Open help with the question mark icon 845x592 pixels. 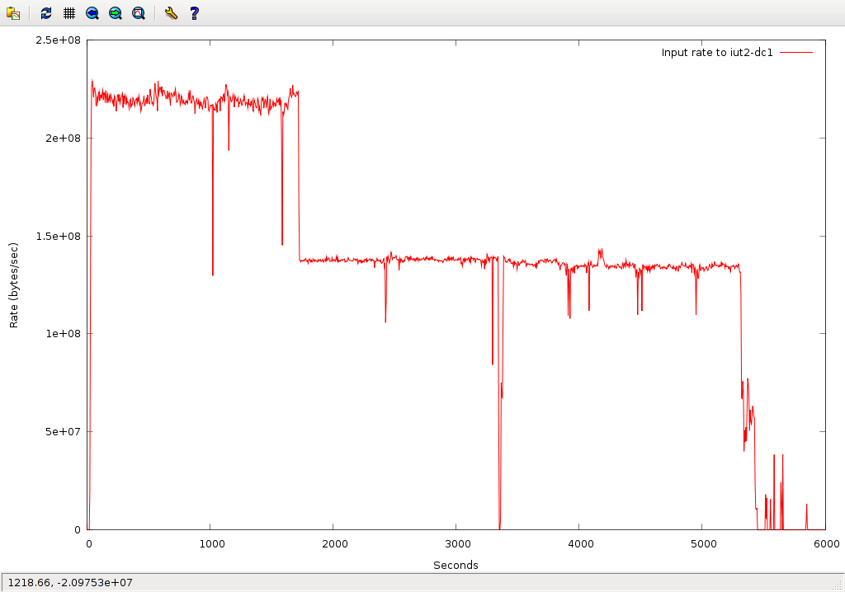194,13
